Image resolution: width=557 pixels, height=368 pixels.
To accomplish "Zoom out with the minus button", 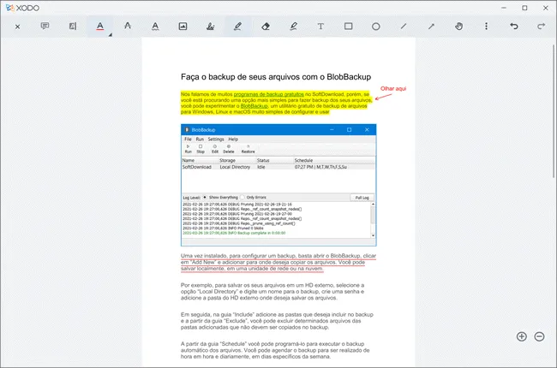I will (539, 336).
